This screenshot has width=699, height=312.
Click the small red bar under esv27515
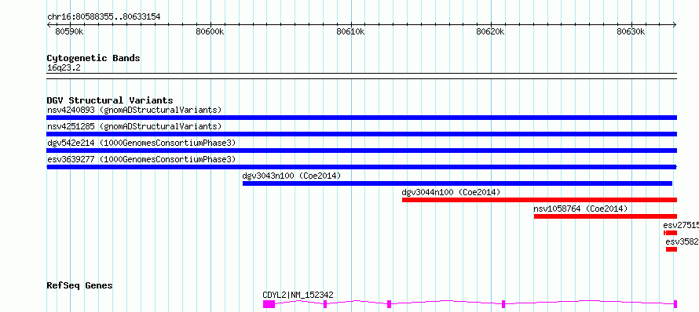(670, 233)
